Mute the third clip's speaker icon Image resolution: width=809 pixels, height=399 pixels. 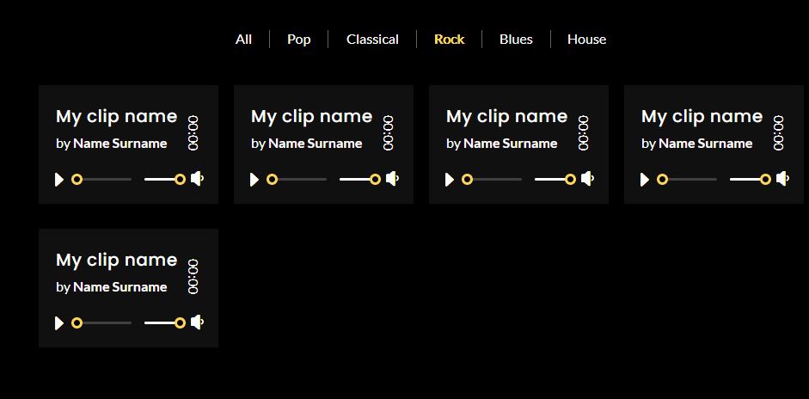click(x=587, y=179)
